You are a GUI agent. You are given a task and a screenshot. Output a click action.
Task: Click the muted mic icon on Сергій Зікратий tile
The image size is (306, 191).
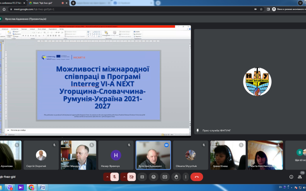[54, 145]
